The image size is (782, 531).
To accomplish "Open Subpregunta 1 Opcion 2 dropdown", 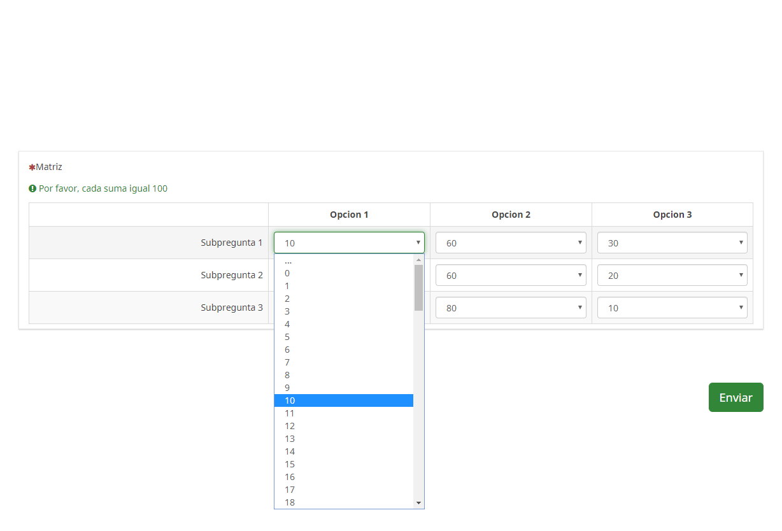I will [x=511, y=243].
